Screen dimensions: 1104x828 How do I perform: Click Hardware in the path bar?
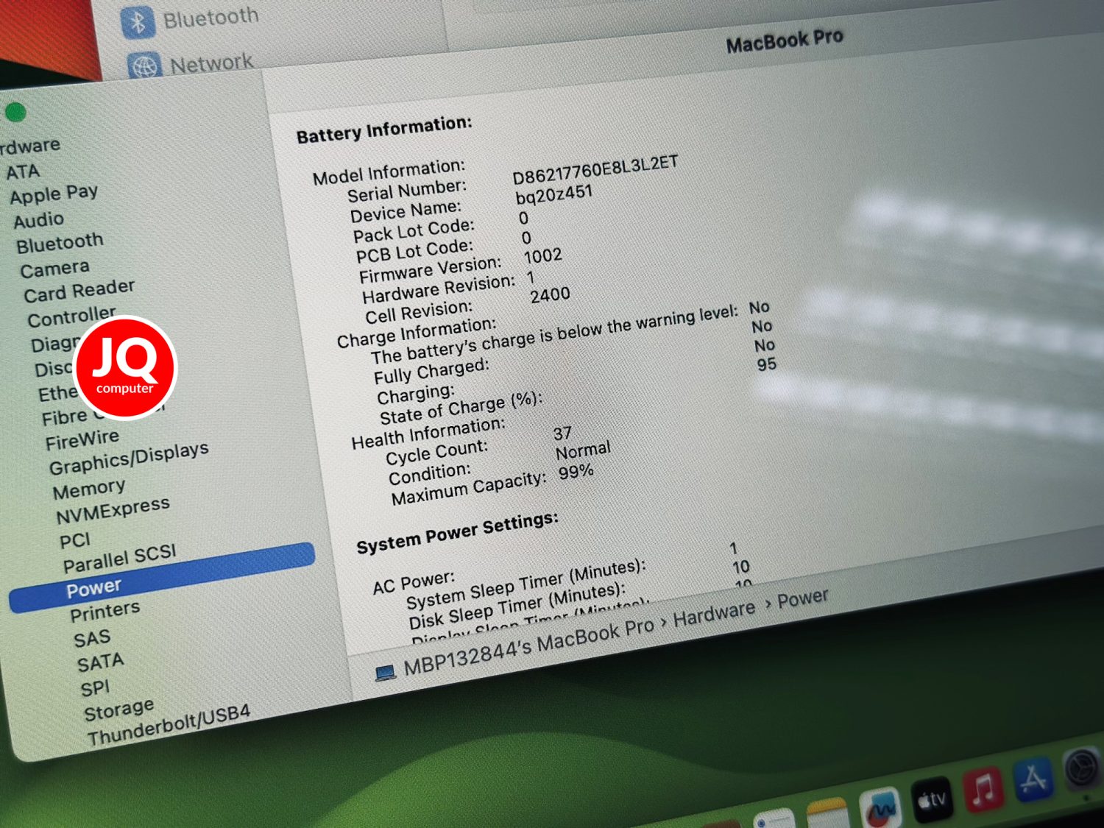tap(714, 614)
